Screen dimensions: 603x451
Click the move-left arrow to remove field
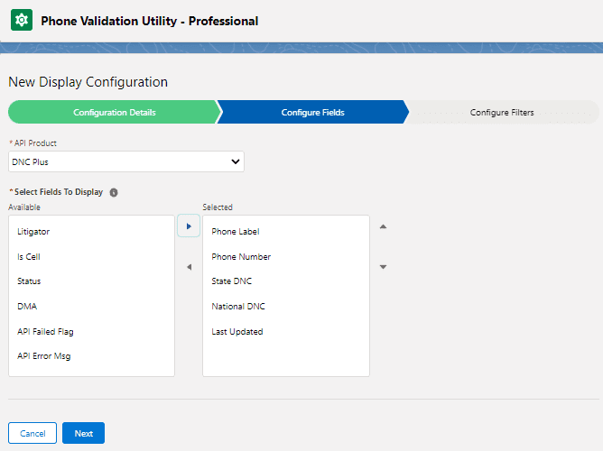point(188,267)
